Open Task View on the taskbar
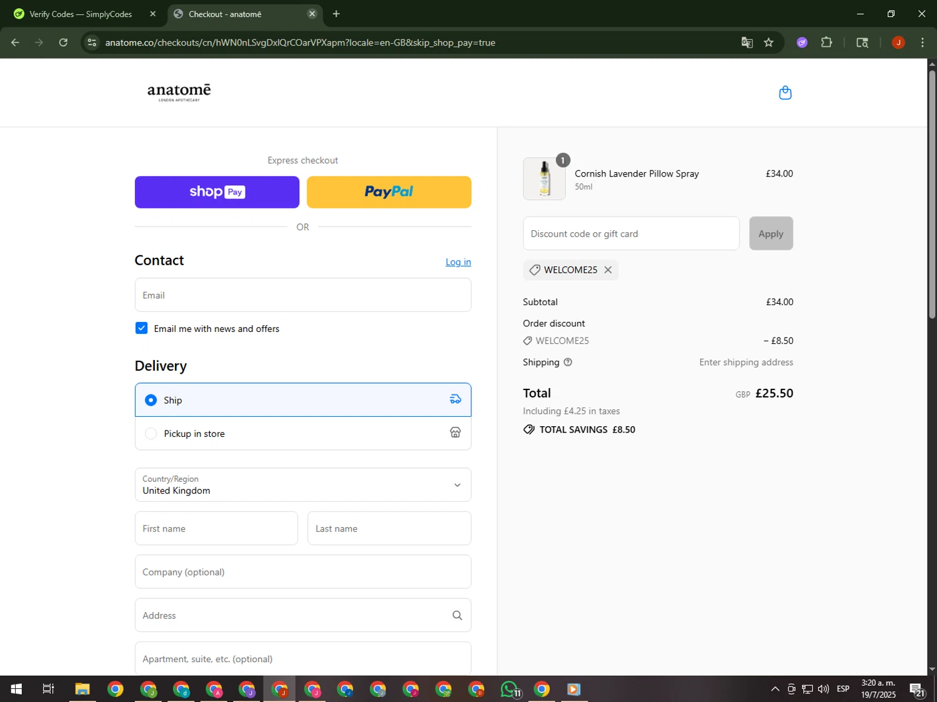 click(48, 689)
